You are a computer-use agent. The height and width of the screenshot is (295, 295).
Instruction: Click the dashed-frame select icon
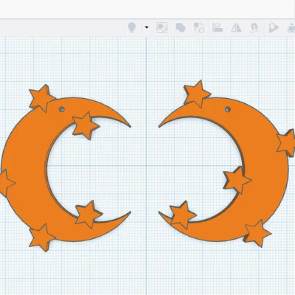click(162, 27)
